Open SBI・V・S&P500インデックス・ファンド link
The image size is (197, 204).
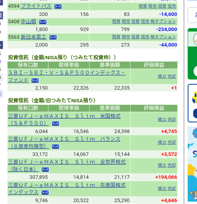click(x=66, y=76)
